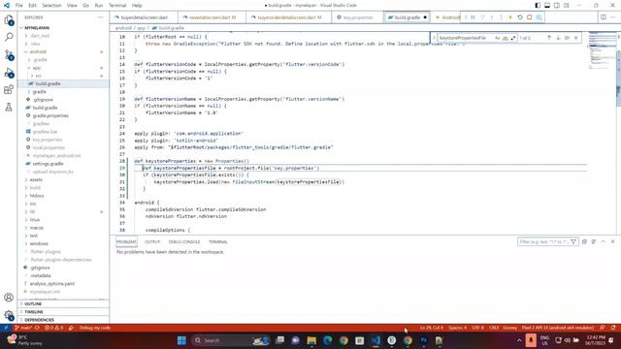Image resolution: width=621 pixels, height=349 pixels.
Task: Go to previous find match
Action: [x=549, y=38]
